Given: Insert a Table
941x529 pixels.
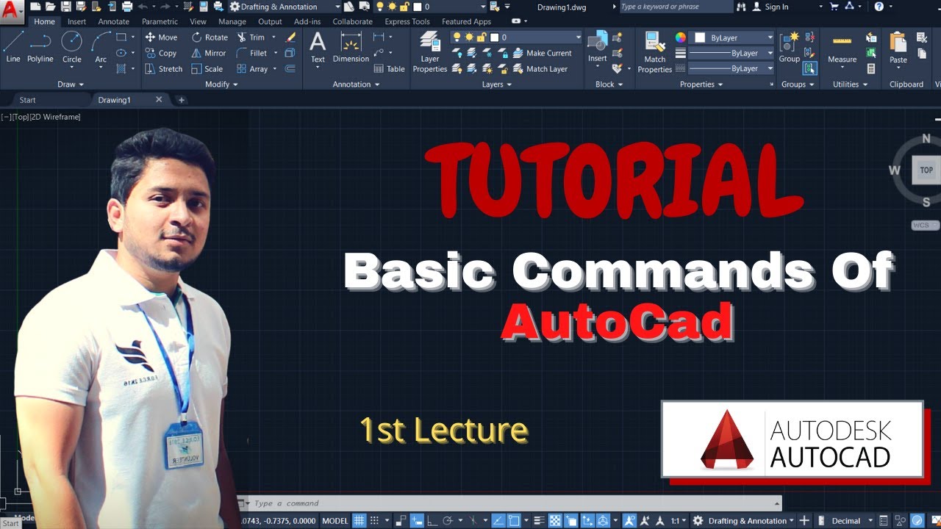Looking at the screenshot, I should coord(390,69).
